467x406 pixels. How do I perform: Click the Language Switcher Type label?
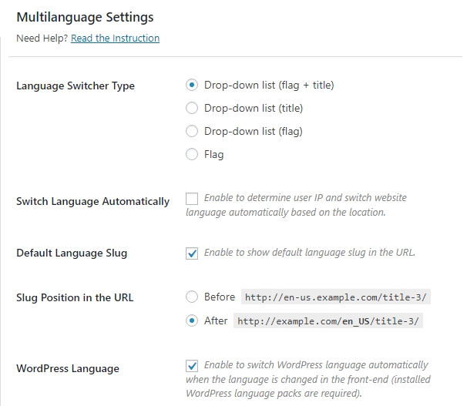(76, 86)
